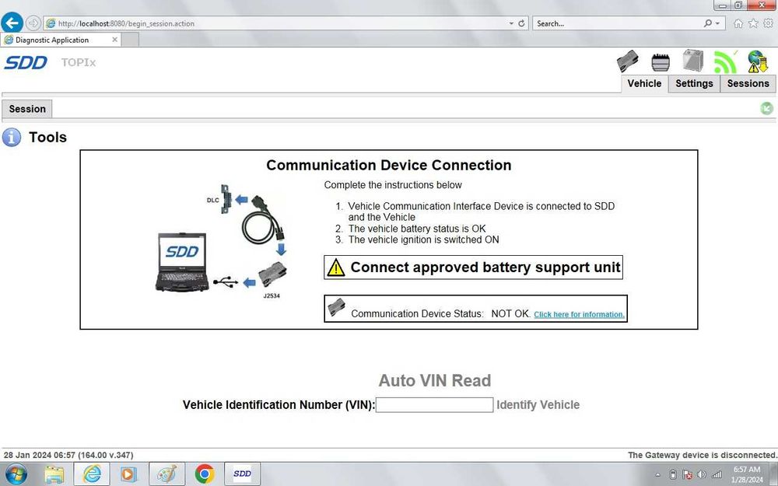Click the browser back arrow button

[12, 23]
